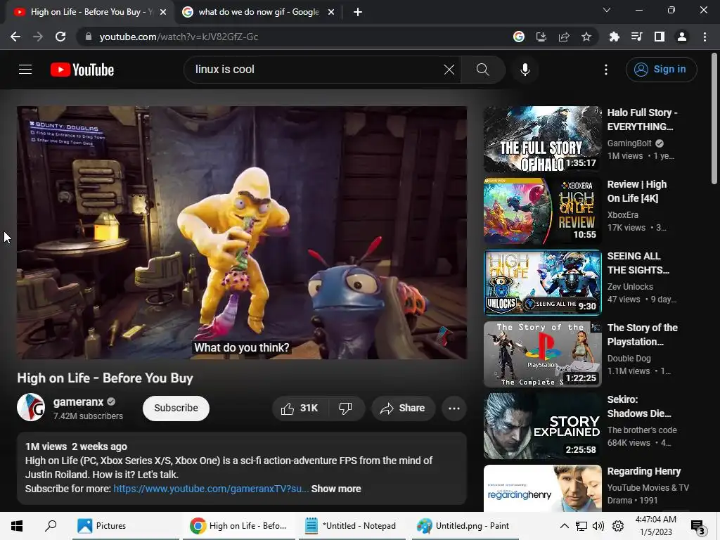The width and height of the screenshot is (720, 540).
Task: Open The Full Story of Halo thumbnail
Action: click(543, 139)
